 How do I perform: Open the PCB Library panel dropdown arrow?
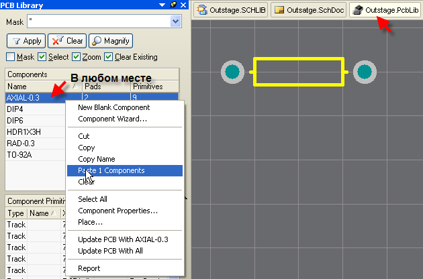(x=163, y=5)
